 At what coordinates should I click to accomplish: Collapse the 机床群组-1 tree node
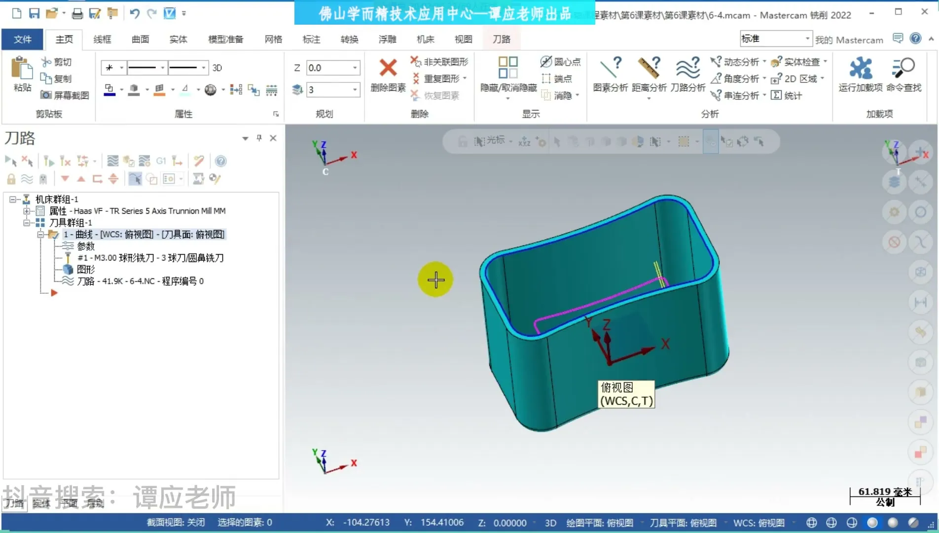tap(13, 199)
